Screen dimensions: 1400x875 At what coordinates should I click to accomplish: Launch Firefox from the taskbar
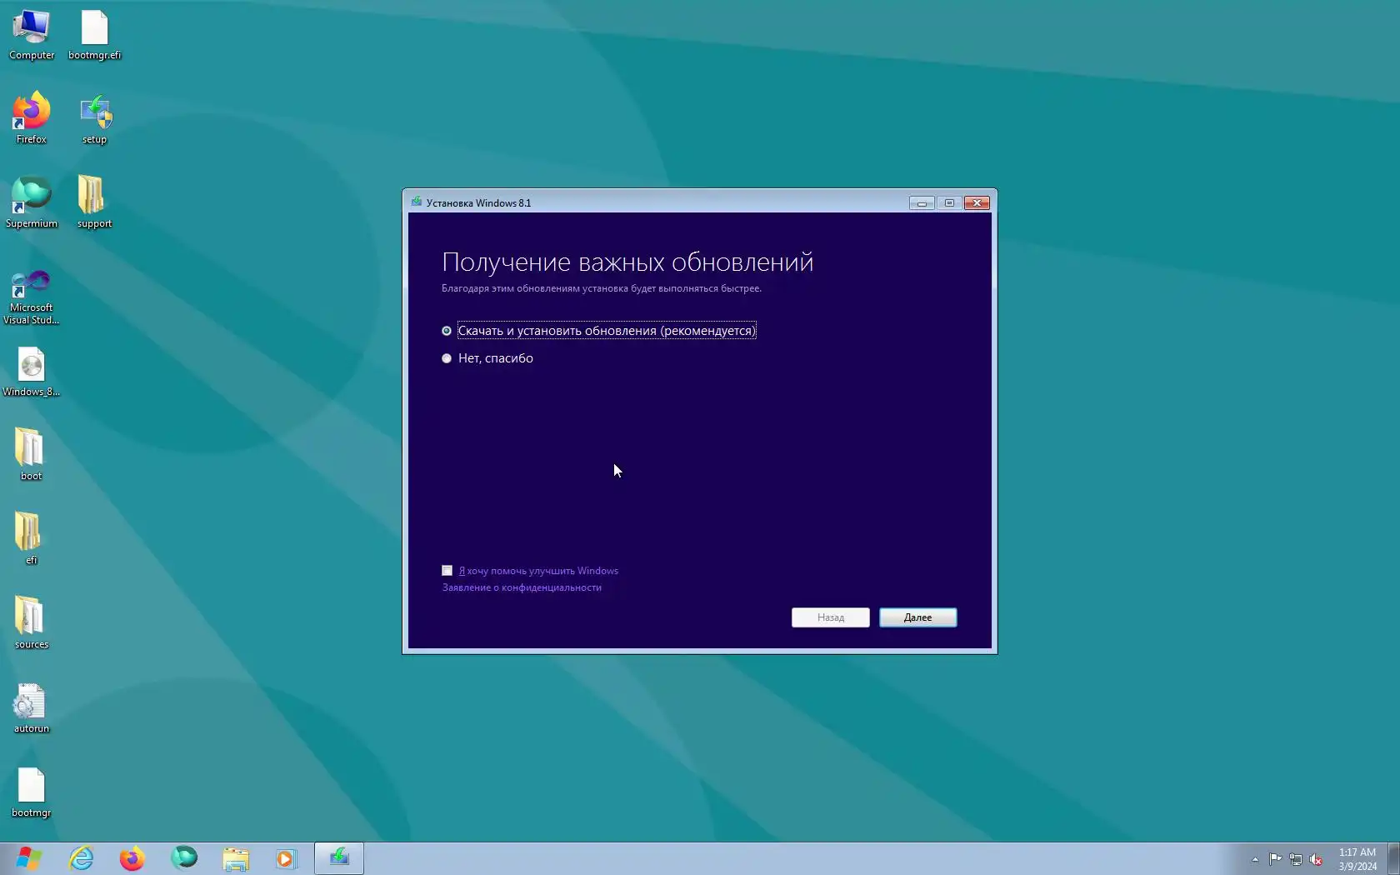[132, 858]
